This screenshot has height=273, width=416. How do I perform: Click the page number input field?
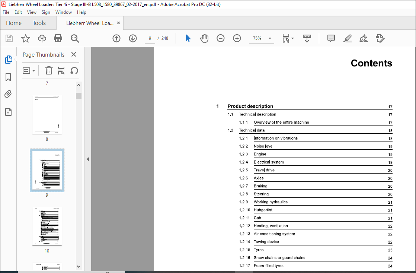pyautogui.click(x=150, y=38)
